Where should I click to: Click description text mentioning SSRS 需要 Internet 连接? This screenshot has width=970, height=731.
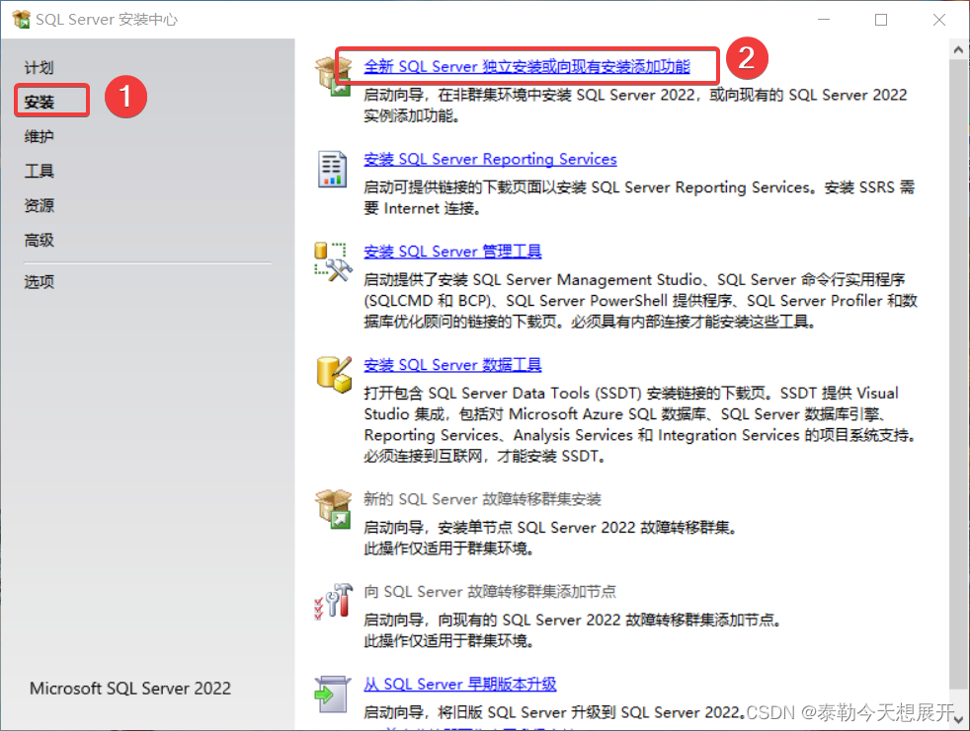click(x=639, y=197)
